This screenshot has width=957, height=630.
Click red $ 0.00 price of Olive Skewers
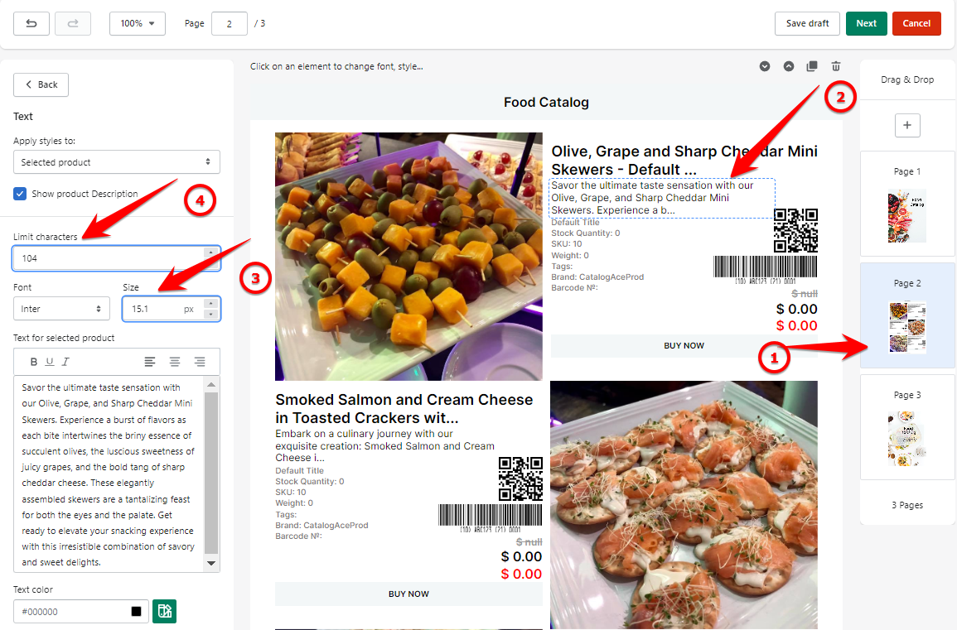tap(796, 325)
